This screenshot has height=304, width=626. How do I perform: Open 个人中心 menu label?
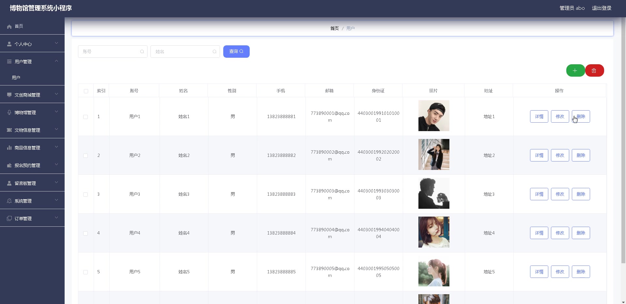click(23, 44)
